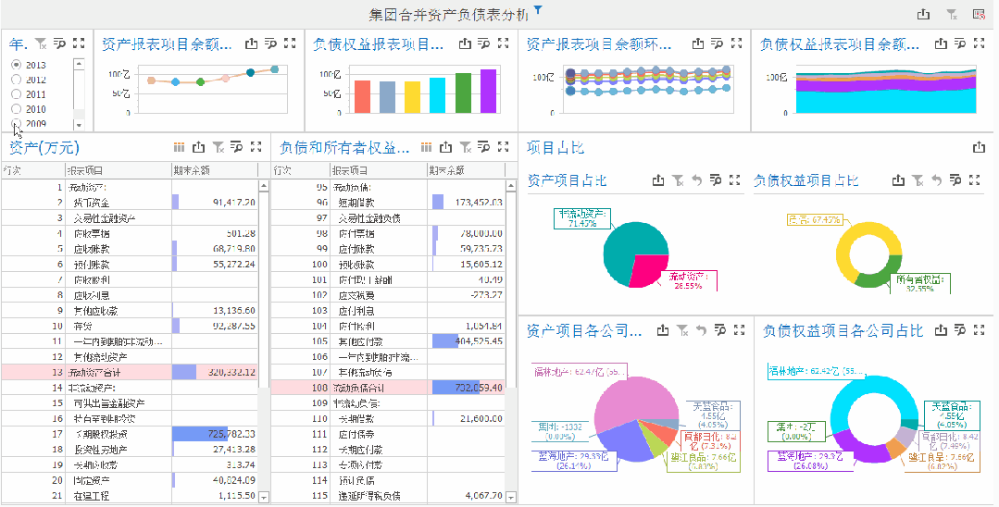The width and height of the screenshot is (999, 507).
Task: Open column chooser in 负债和所有者权益 grid
Action: click(427, 147)
